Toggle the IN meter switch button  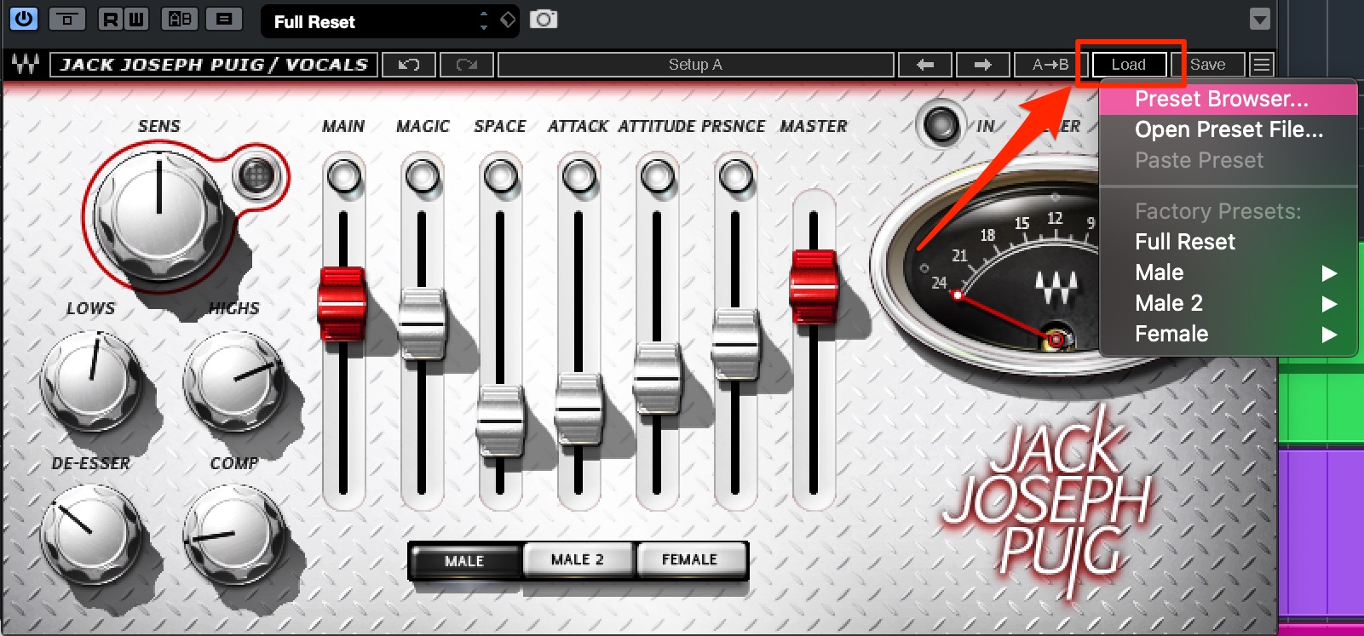(x=940, y=125)
